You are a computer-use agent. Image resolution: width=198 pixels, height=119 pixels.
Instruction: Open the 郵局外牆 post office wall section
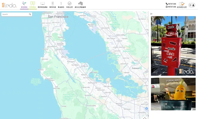point(53,5)
